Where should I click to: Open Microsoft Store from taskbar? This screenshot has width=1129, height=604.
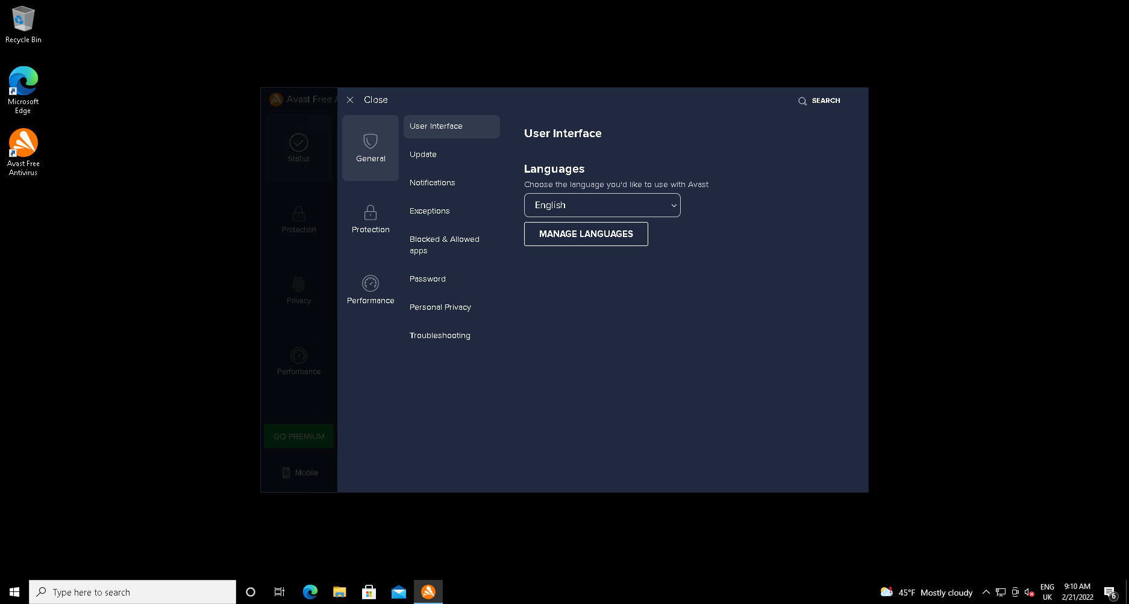coord(369,592)
